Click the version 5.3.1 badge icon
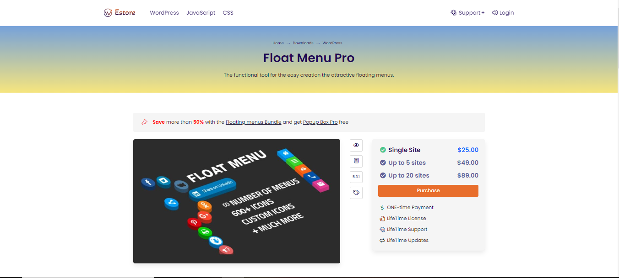The width and height of the screenshot is (619, 278). [356, 177]
